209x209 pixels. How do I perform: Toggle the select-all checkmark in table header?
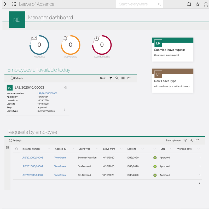16,149
